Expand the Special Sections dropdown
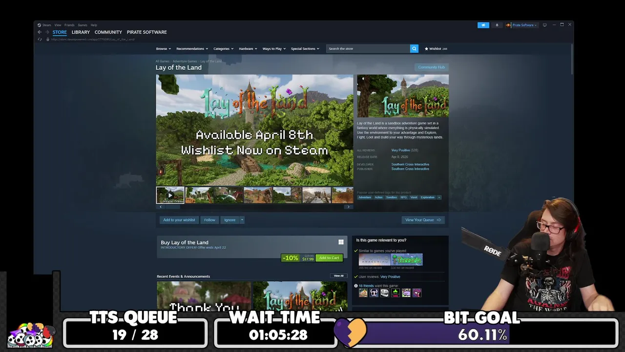Viewport: 625px width, 352px height. [x=305, y=48]
